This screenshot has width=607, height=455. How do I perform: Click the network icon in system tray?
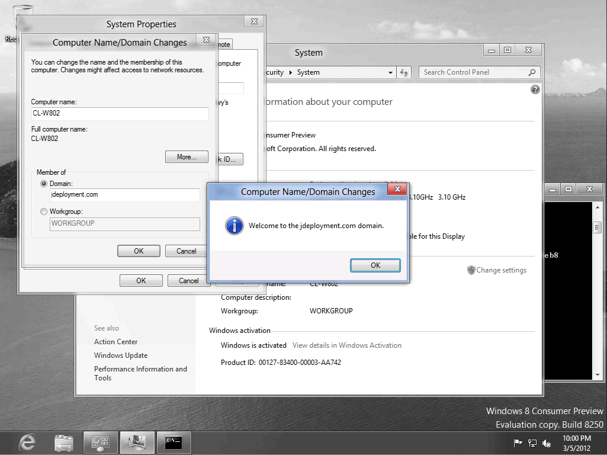point(532,443)
